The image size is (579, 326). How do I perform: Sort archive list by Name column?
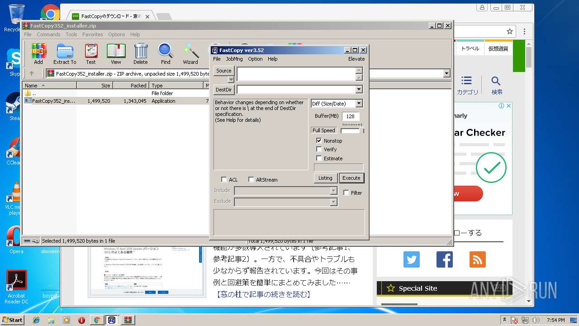pos(50,85)
